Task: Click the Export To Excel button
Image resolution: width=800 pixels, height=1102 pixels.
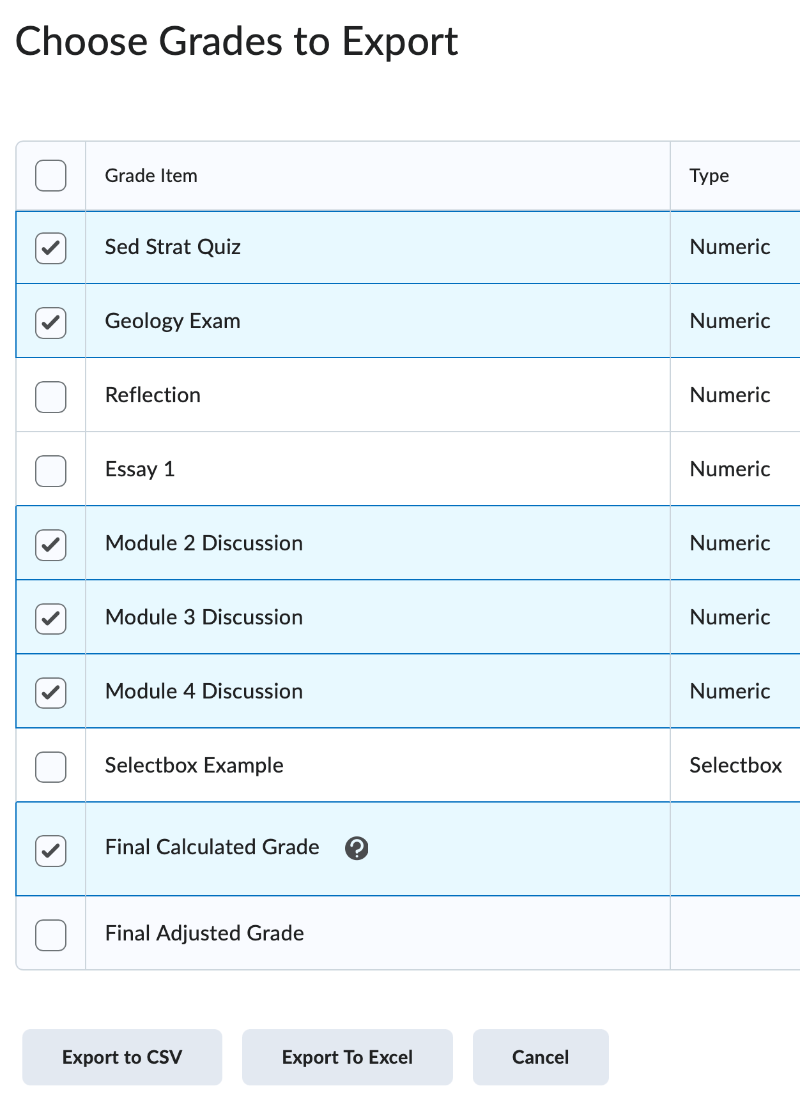Action: click(347, 1057)
